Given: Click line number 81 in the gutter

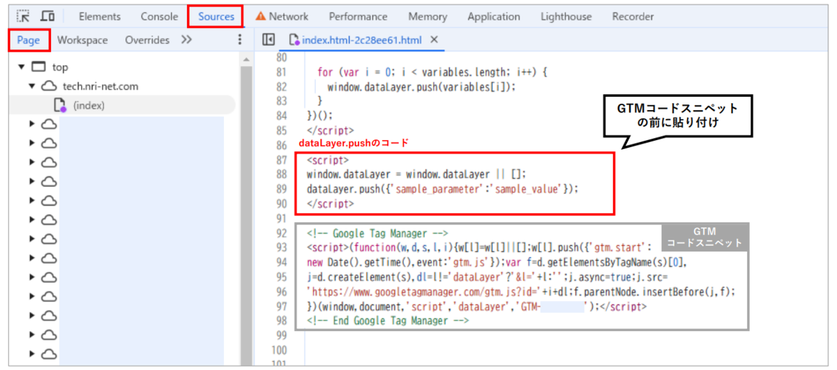Looking at the screenshot, I should pyautogui.click(x=282, y=72).
